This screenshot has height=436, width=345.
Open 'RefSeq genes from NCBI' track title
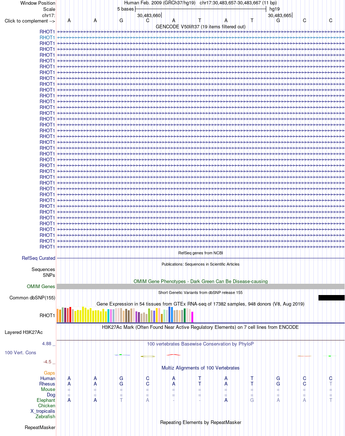[x=200, y=253]
